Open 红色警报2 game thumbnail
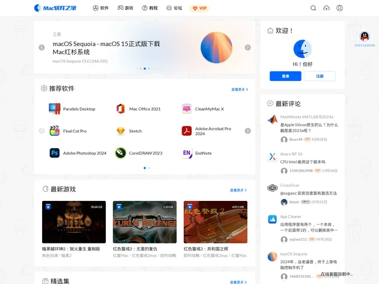 click(x=216, y=222)
